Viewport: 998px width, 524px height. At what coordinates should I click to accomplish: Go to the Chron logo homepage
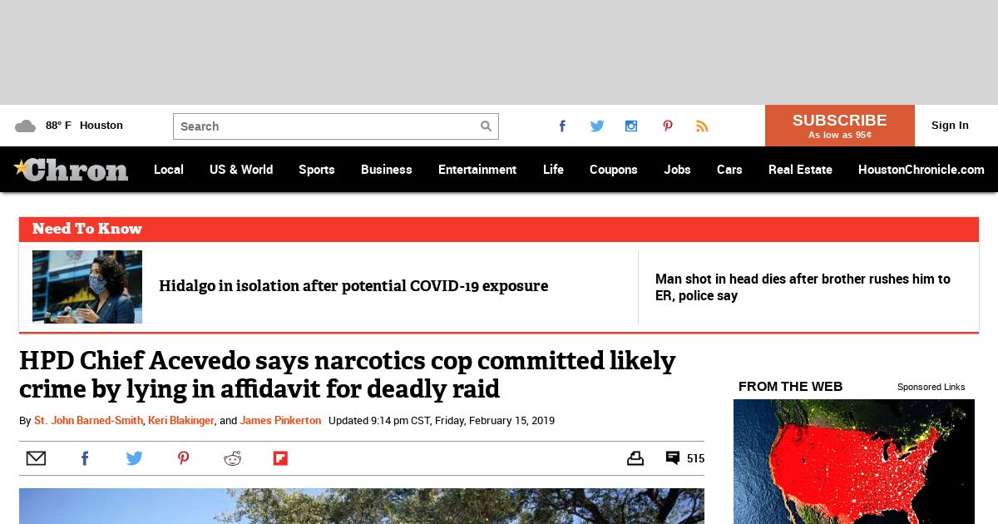71,170
